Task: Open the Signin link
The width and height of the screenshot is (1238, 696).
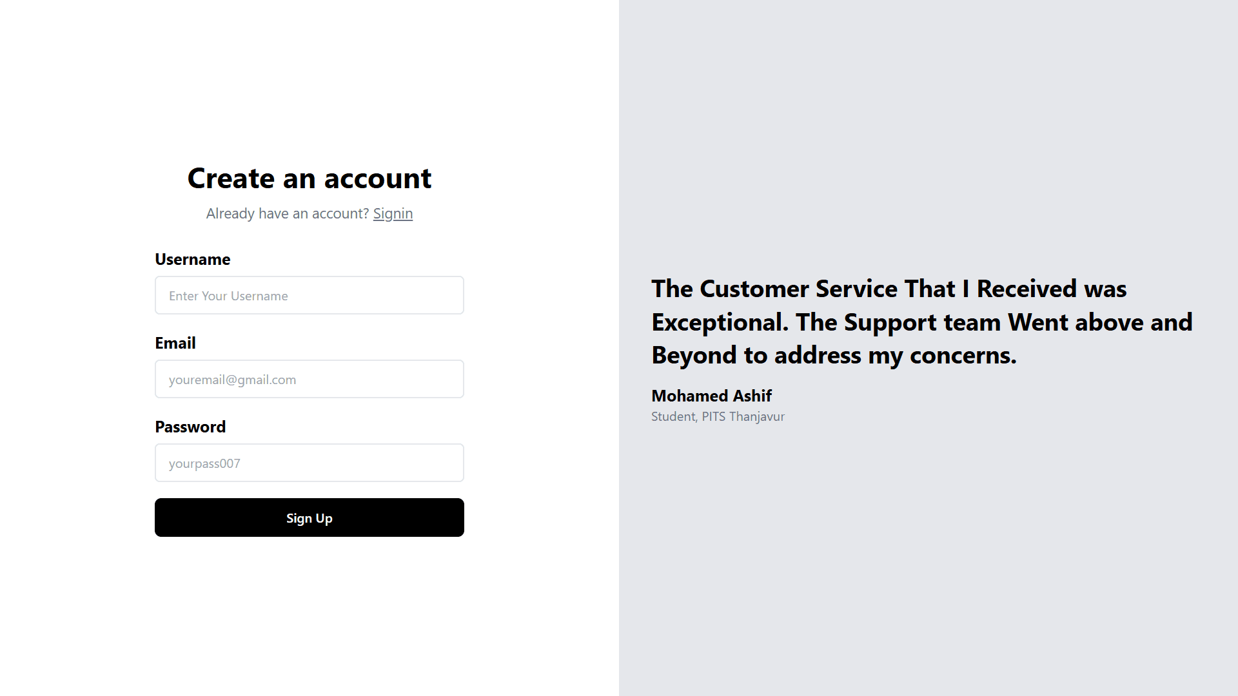Action: [393, 213]
